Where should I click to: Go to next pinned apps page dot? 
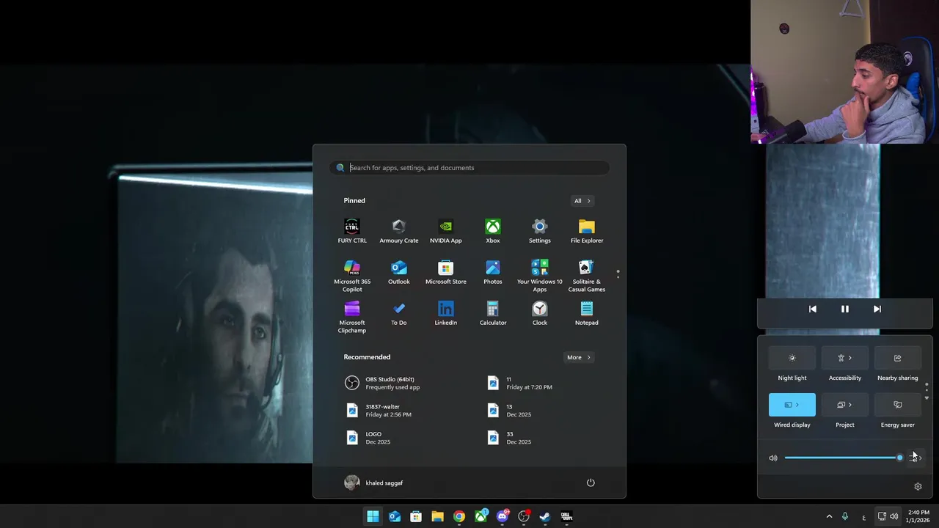coord(618,277)
